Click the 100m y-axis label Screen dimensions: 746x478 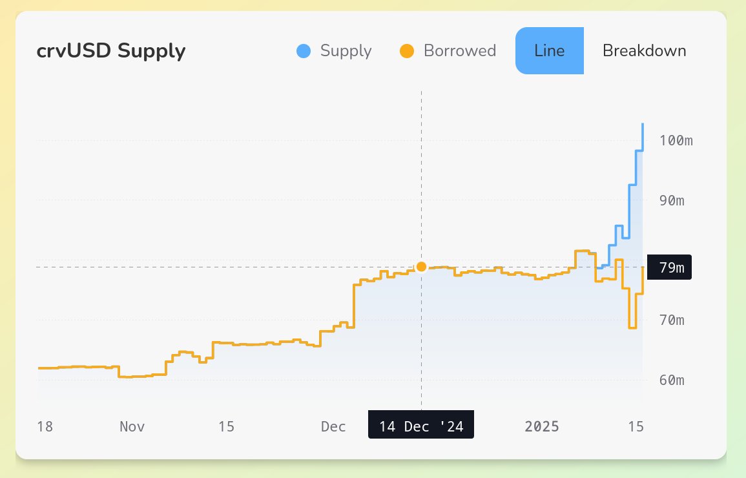(x=676, y=141)
